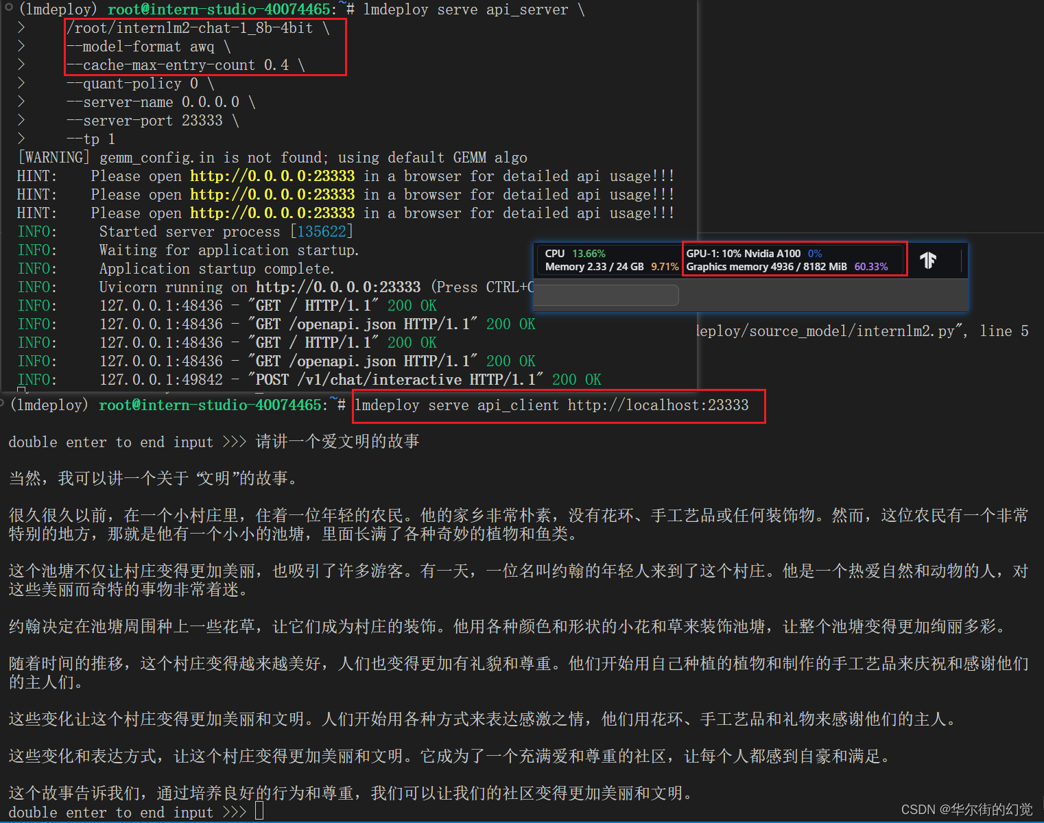Screen dimensions: 1044x823
Task: Click the paragraph starting '很久很久以前'
Action: tap(519, 525)
